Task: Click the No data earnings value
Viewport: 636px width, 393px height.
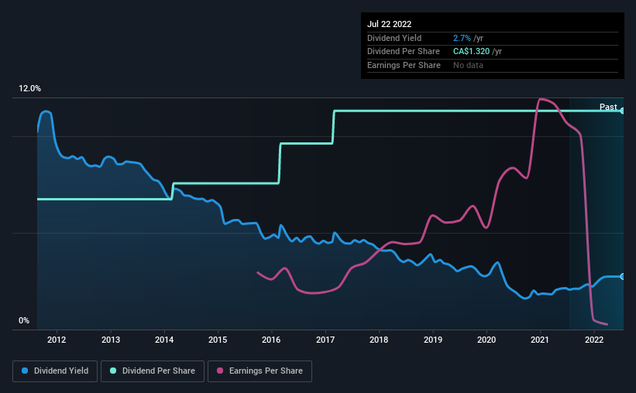Action: point(468,65)
